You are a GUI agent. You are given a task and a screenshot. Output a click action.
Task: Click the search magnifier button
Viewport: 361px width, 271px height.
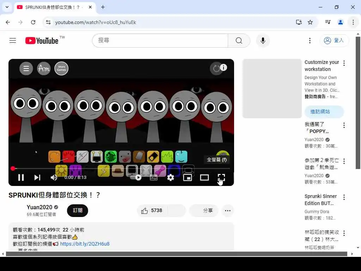(x=239, y=41)
